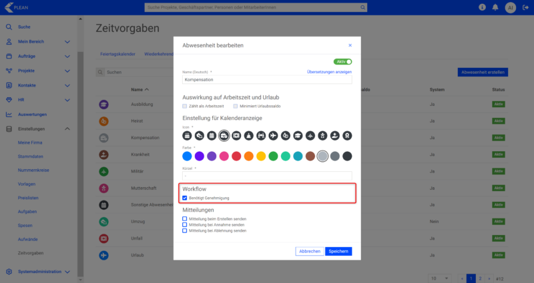Pick the dark green color swatch
Image resolution: width=534 pixels, height=283 pixels.
[x=273, y=156]
